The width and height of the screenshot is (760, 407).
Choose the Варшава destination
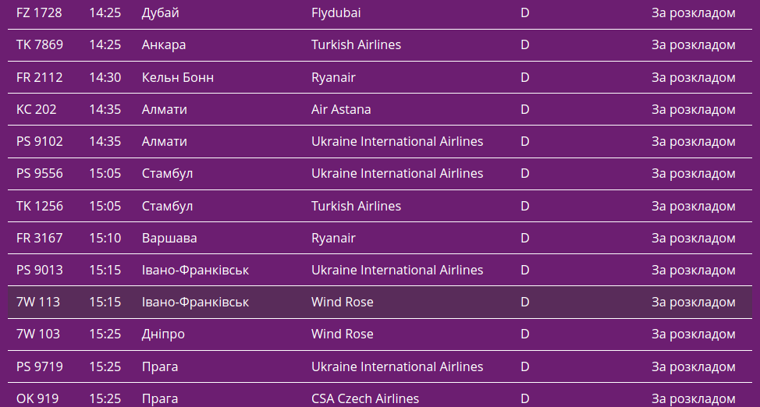pos(169,238)
